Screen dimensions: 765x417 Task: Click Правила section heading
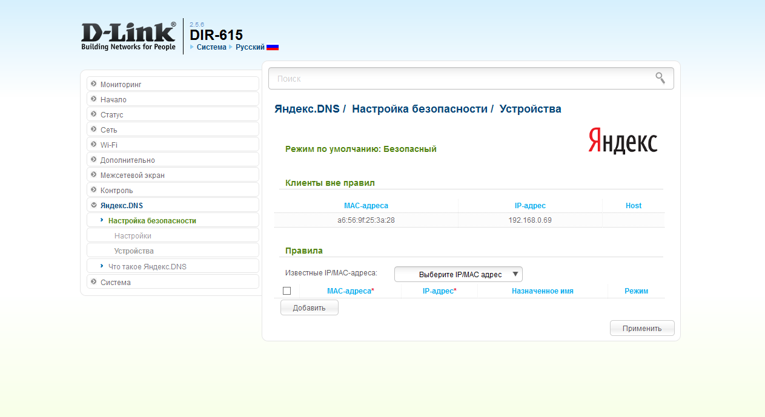[x=304, y=251]
